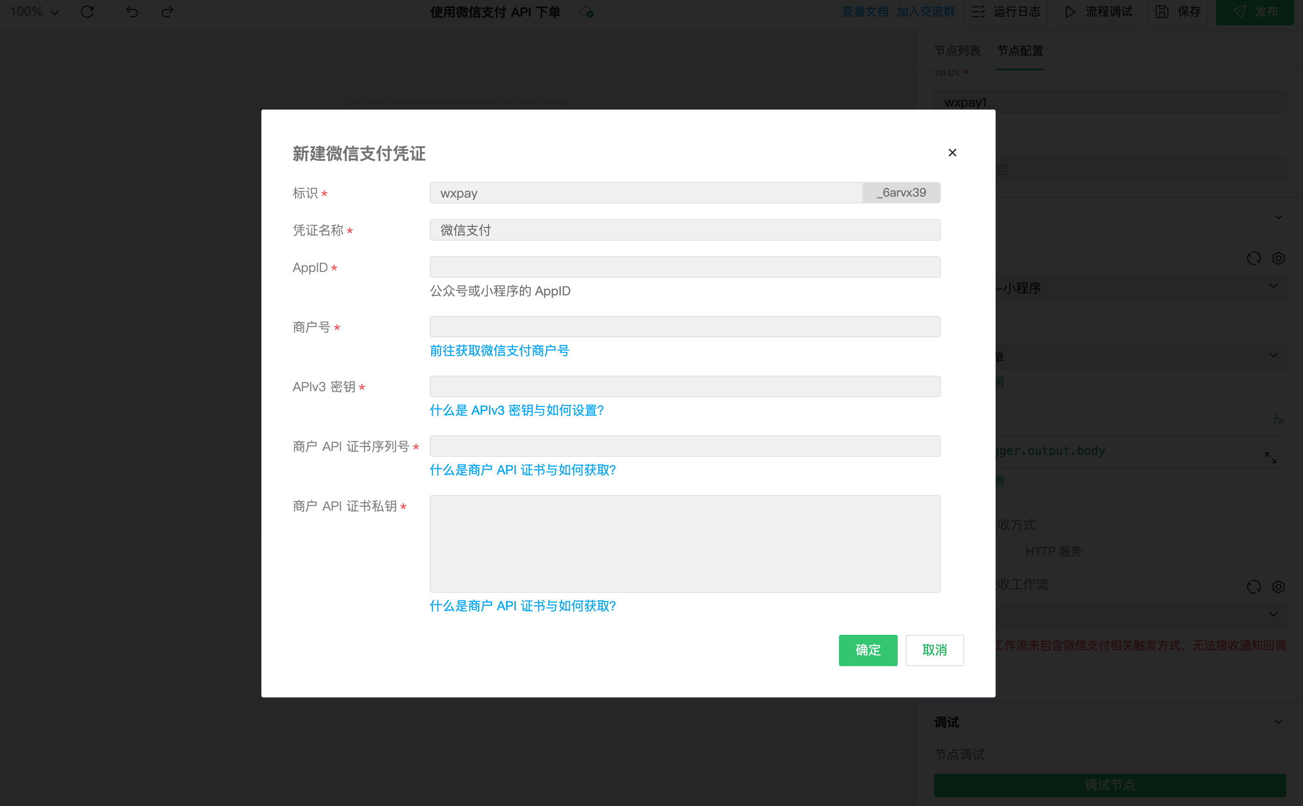Click the trigger output.body expression field
Viewport: 1303px width, 806px height.
(x=1140, y=451)
